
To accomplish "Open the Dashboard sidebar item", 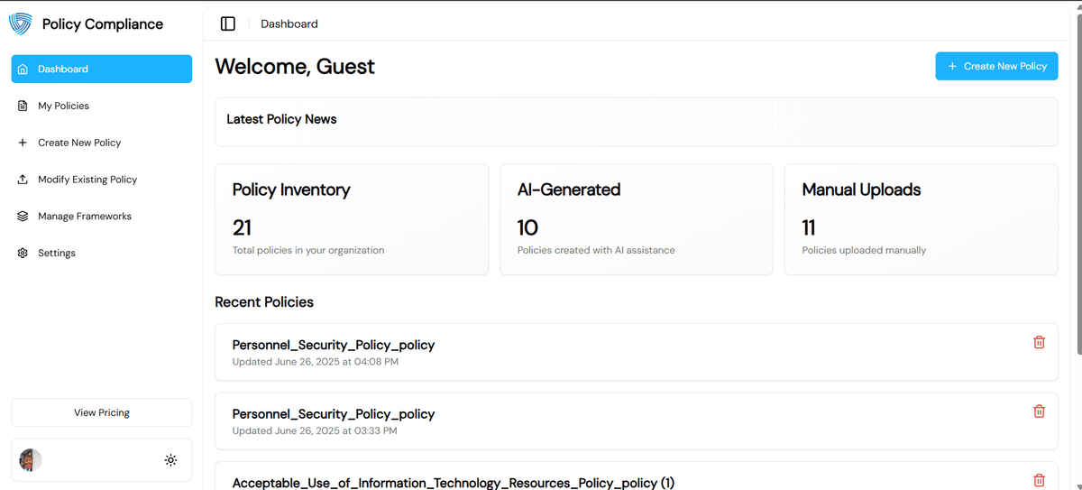I will 101,69.
